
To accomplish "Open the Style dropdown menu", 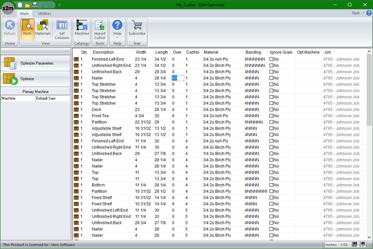I will point(358,13).
